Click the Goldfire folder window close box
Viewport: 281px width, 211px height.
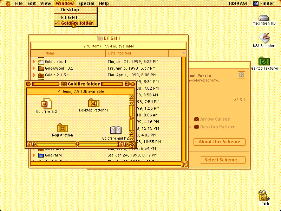(x=28, y=84)
